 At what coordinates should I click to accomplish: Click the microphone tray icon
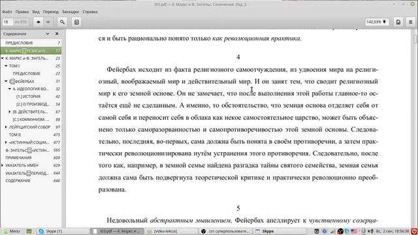click(x=363, y=231)
